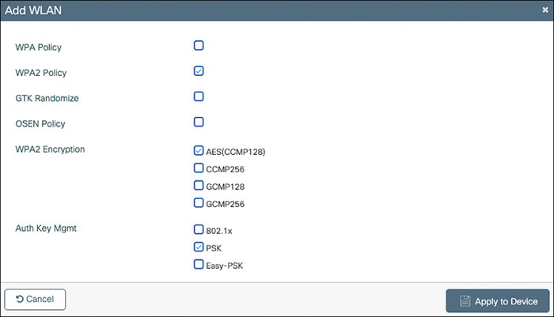This screenshot has width=554, height=317.
Task: Enable 802.1x auth key management
Action: (199, 230)
